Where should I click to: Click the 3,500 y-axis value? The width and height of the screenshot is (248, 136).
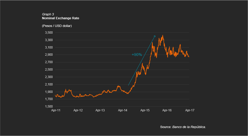pyautogui.click(x=49, y=33)
